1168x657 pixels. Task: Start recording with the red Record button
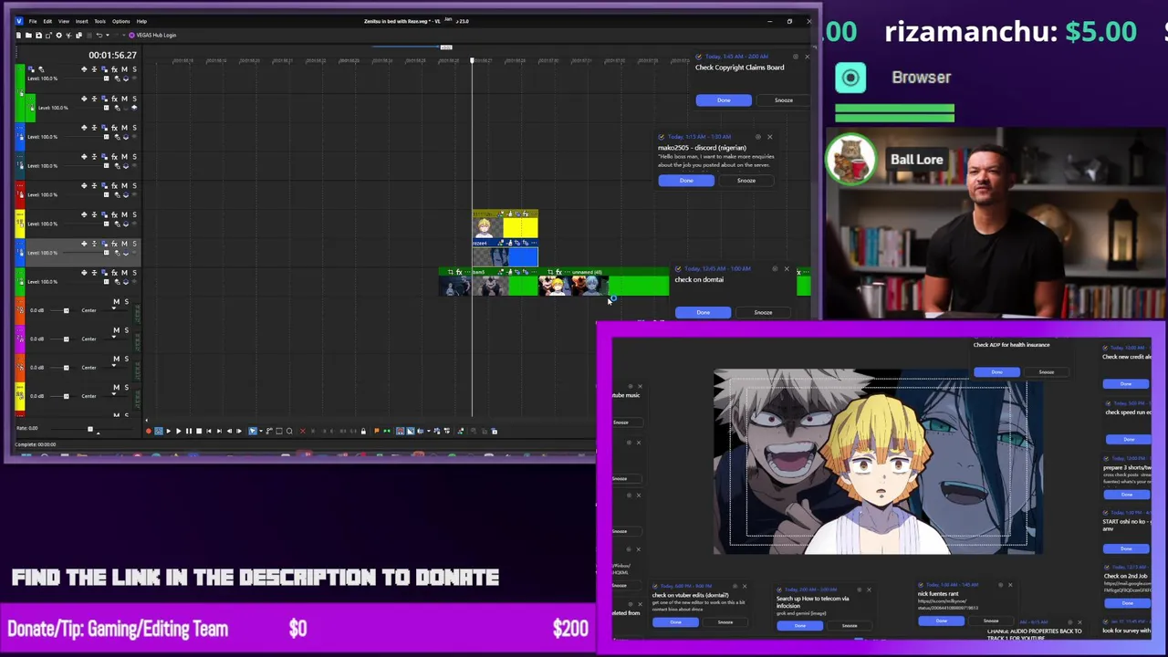(149, 431)
